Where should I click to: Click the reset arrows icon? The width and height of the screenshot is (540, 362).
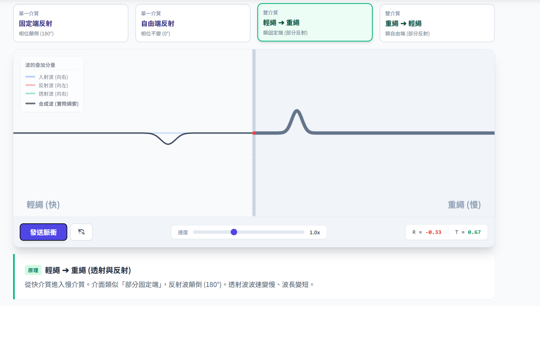[x=81, y=232]
